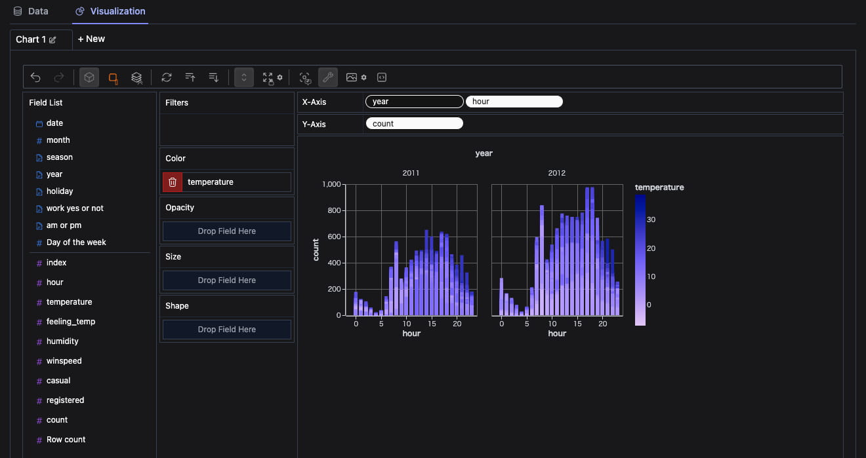Viewport: 866px width, 458px height.
Task: Sort descending using toolbar icon
Action: pos(214,77)
